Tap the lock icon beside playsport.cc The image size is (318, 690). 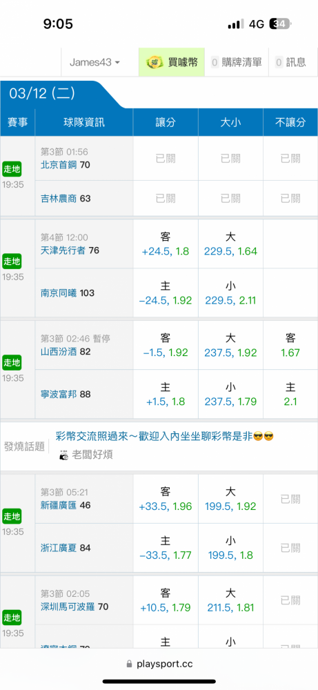[x=129, y=664]
